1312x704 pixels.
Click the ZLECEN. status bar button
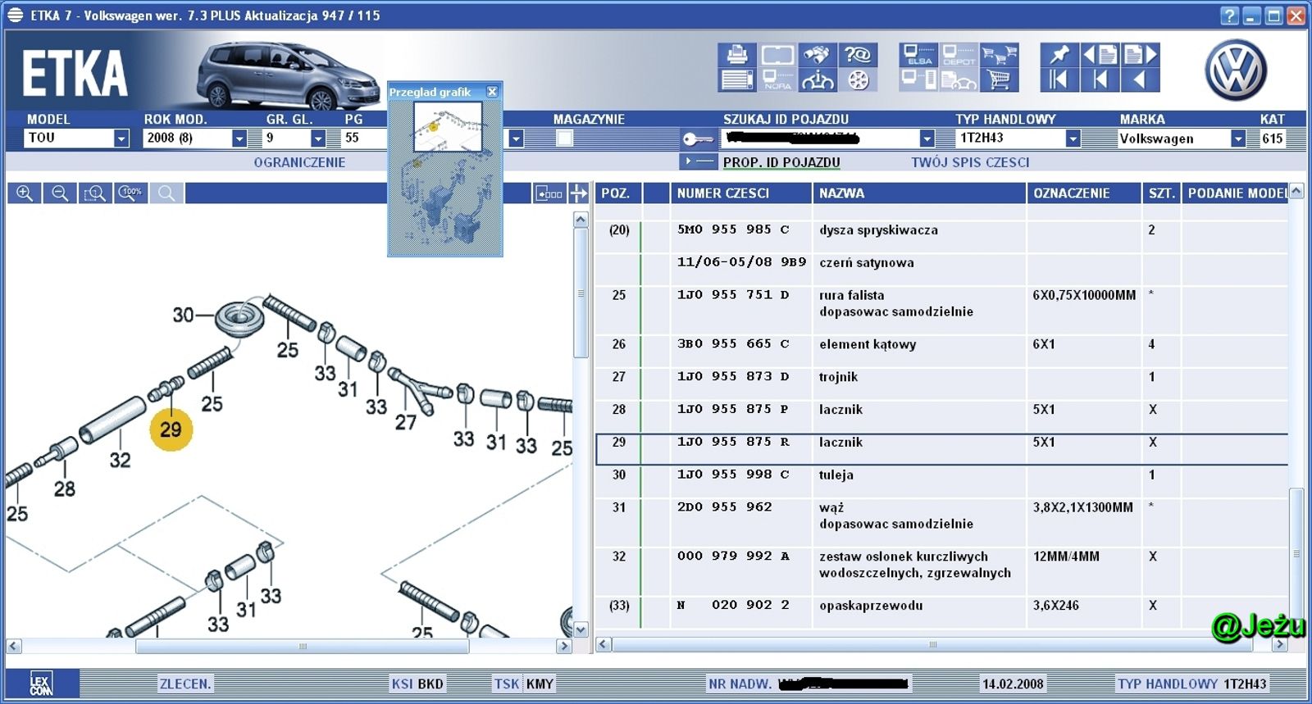(185, 684)
